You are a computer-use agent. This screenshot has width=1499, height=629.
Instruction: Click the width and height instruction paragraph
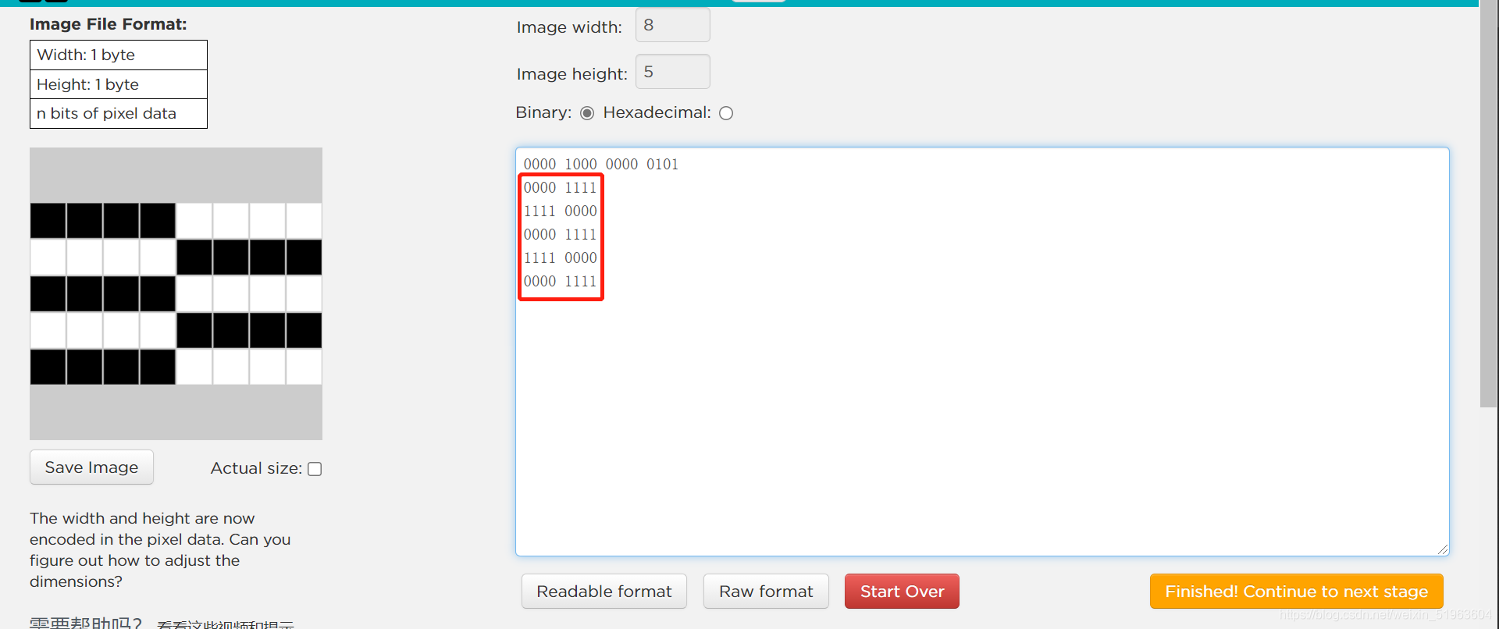(160, 550)
